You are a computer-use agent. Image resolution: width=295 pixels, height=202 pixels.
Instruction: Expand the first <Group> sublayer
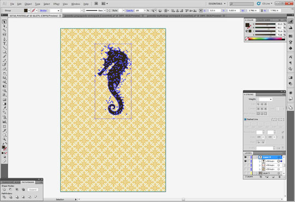click(260, 161)
